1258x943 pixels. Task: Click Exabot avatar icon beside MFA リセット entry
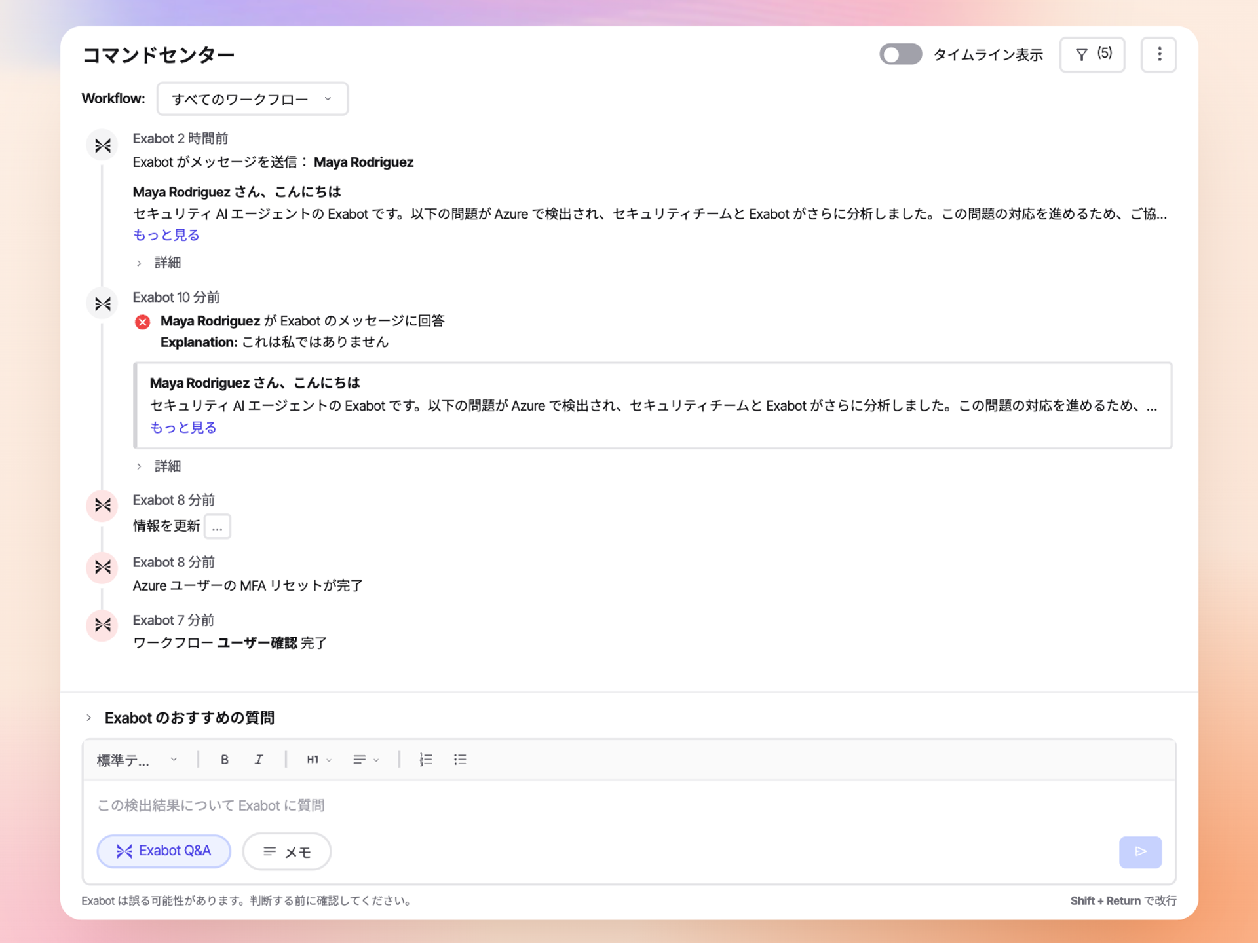[x=102, y=567]
